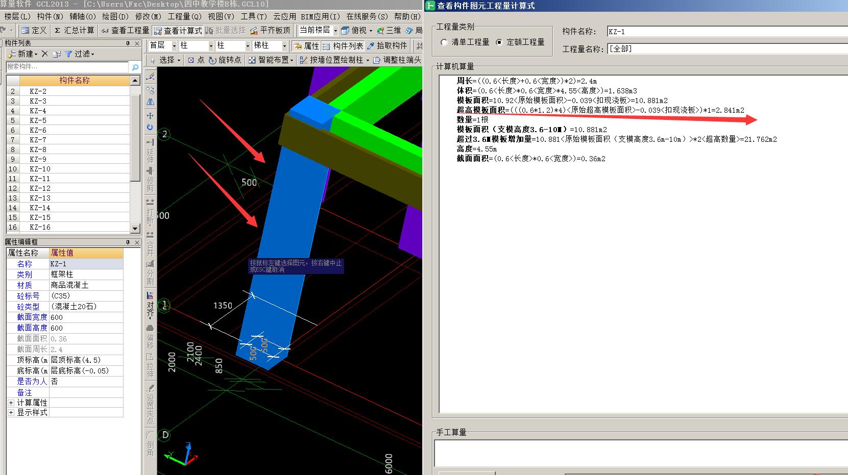Click 材质 value 商品混凝土
The image size is (848, 475).
[86, 285]
